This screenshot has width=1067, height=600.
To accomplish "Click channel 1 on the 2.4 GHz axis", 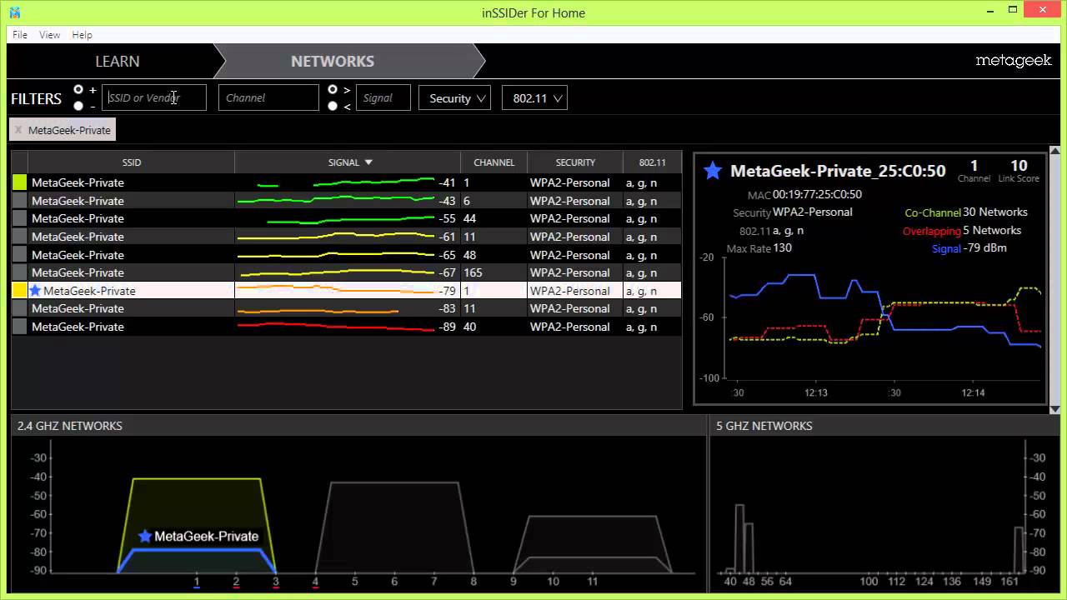I will pyautogui.click(x=197, y=581).
